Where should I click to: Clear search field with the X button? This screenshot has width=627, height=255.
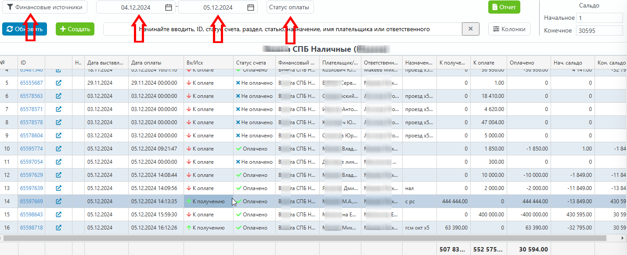point(470,29)
